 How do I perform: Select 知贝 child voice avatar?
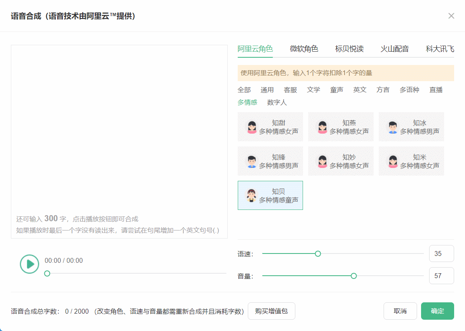[x=251, y=196]
